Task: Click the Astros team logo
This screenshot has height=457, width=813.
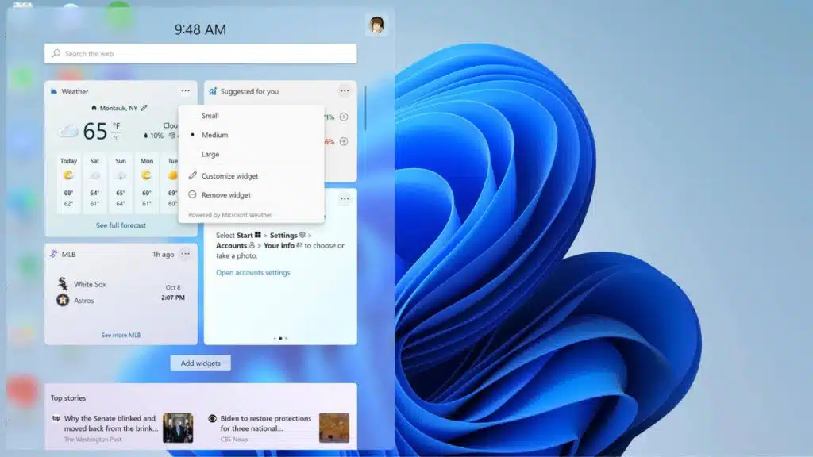Action: tap(62, 301)
